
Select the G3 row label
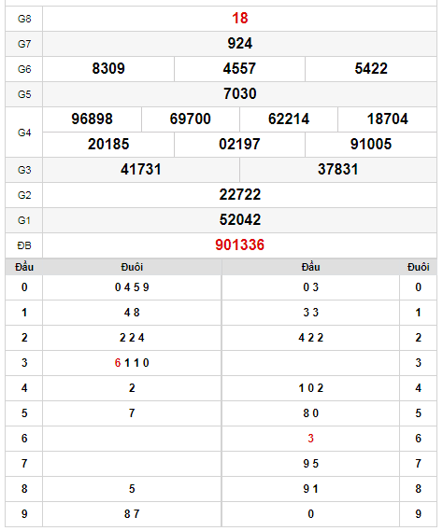point(24,170)
